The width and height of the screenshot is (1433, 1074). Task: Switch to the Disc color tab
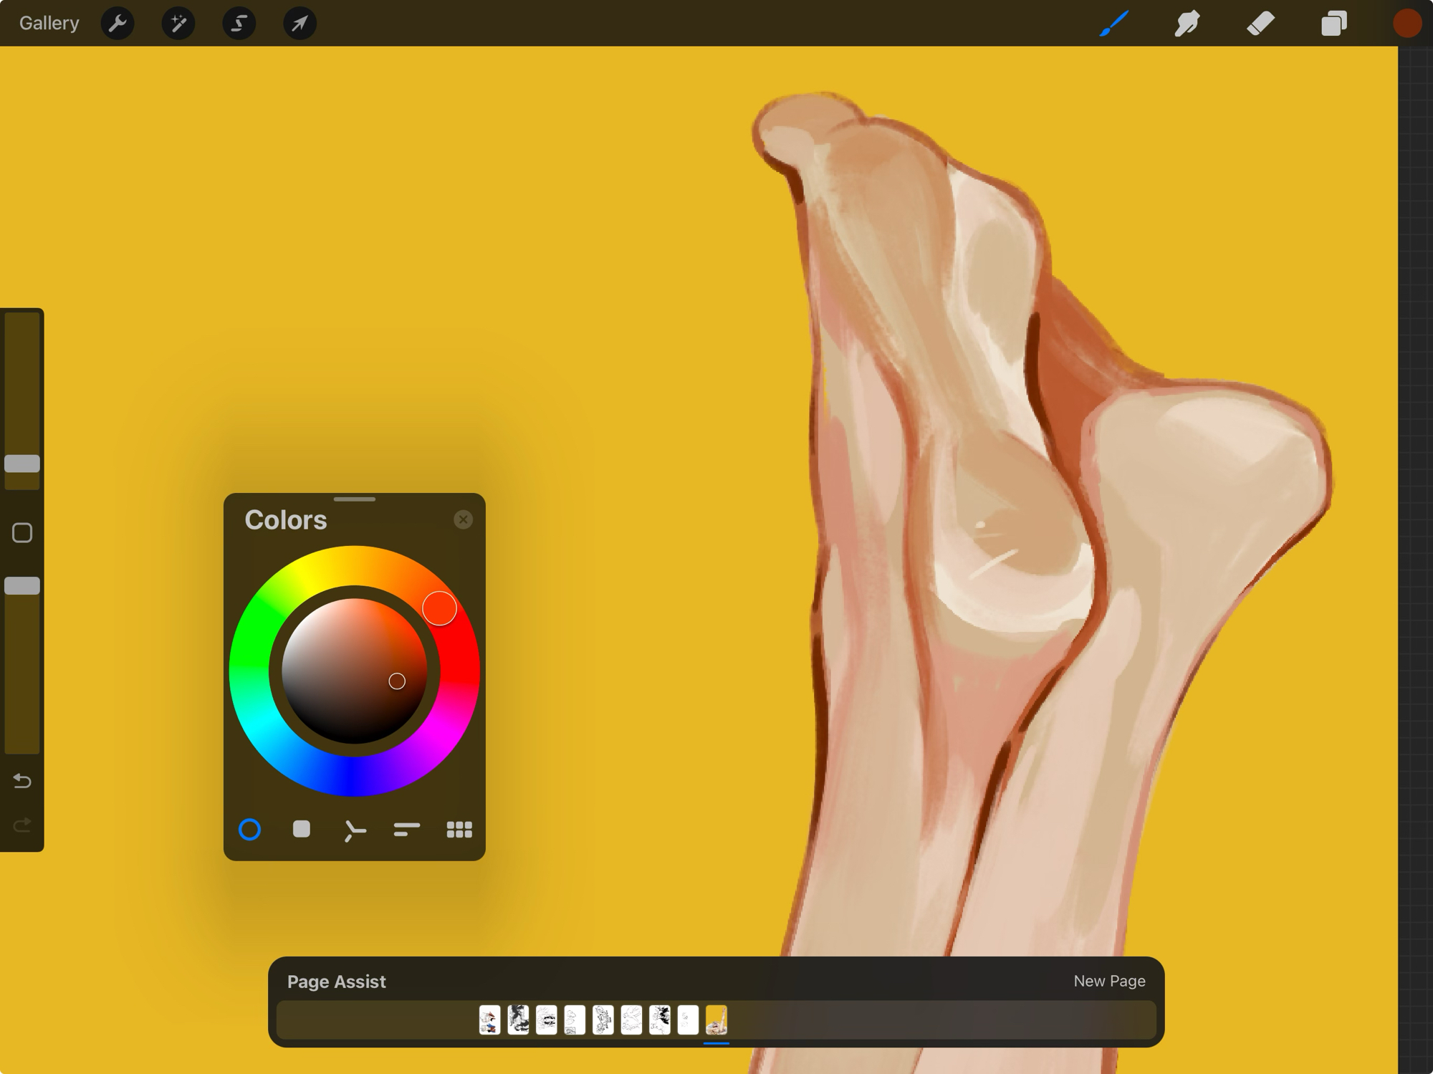click(249, 830)
